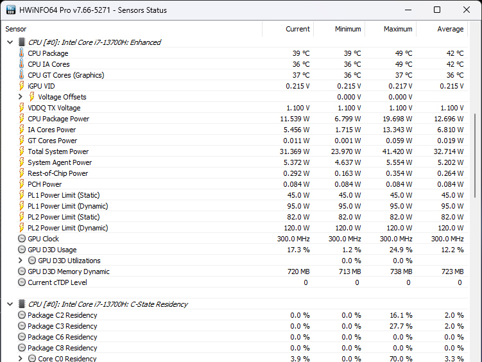Expand the Voltage Offsets entry
This screenshot has height=362, width=482.
(x=21, y=97)
